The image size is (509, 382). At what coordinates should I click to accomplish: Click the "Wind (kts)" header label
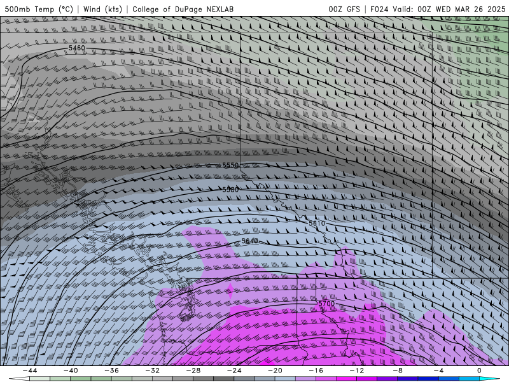pyautogui.click(x=102, y=9)
